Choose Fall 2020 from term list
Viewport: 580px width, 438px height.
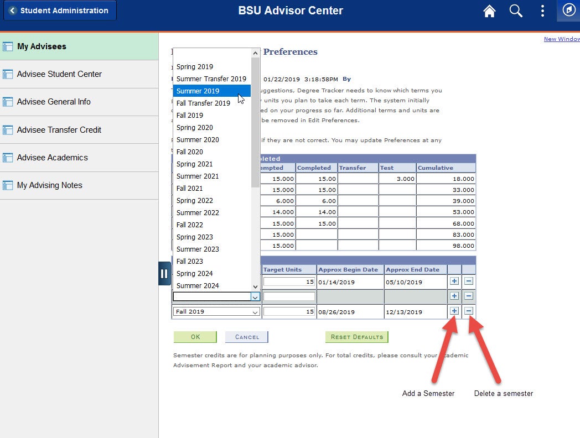pos(211,152)
